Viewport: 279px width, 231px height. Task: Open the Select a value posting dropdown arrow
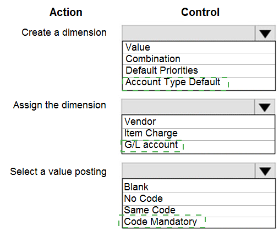[x=265, y=170]
